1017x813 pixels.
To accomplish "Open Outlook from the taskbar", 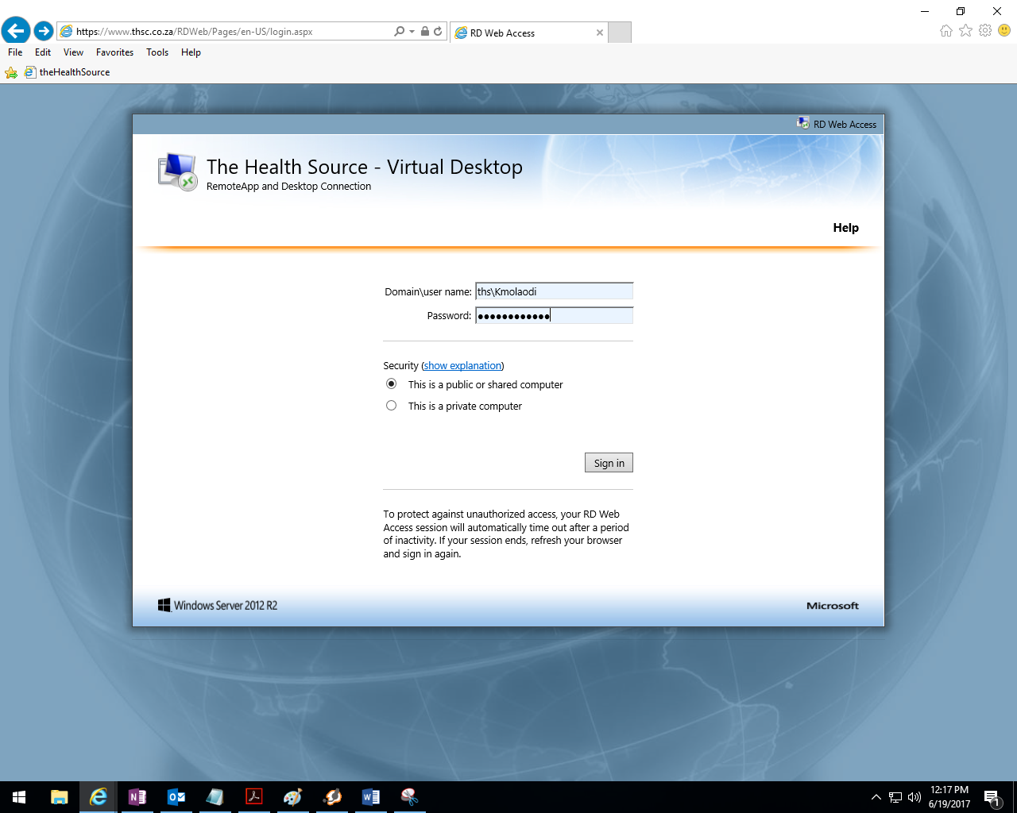I will pyautogui.click(x=176, y=797).
